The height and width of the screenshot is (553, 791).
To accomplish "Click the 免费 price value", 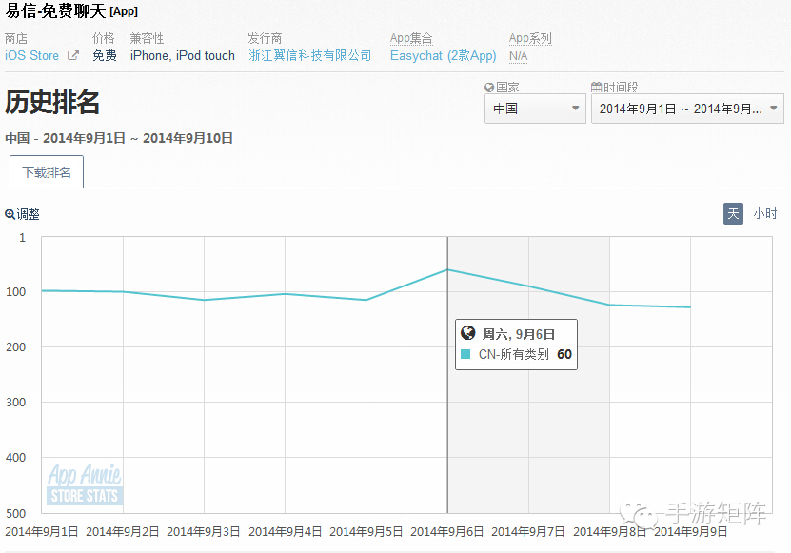I will tap(105, 55).
